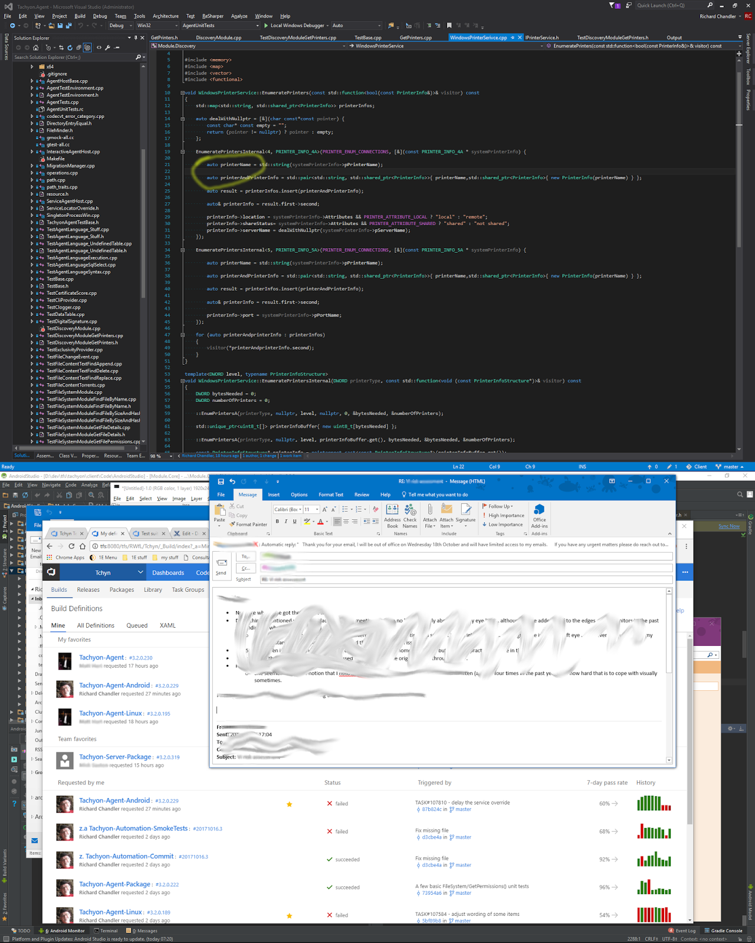Screen dimensions: 755x943
Task: Click the Attach File icon in Outlook
Action: coord(429,510)
